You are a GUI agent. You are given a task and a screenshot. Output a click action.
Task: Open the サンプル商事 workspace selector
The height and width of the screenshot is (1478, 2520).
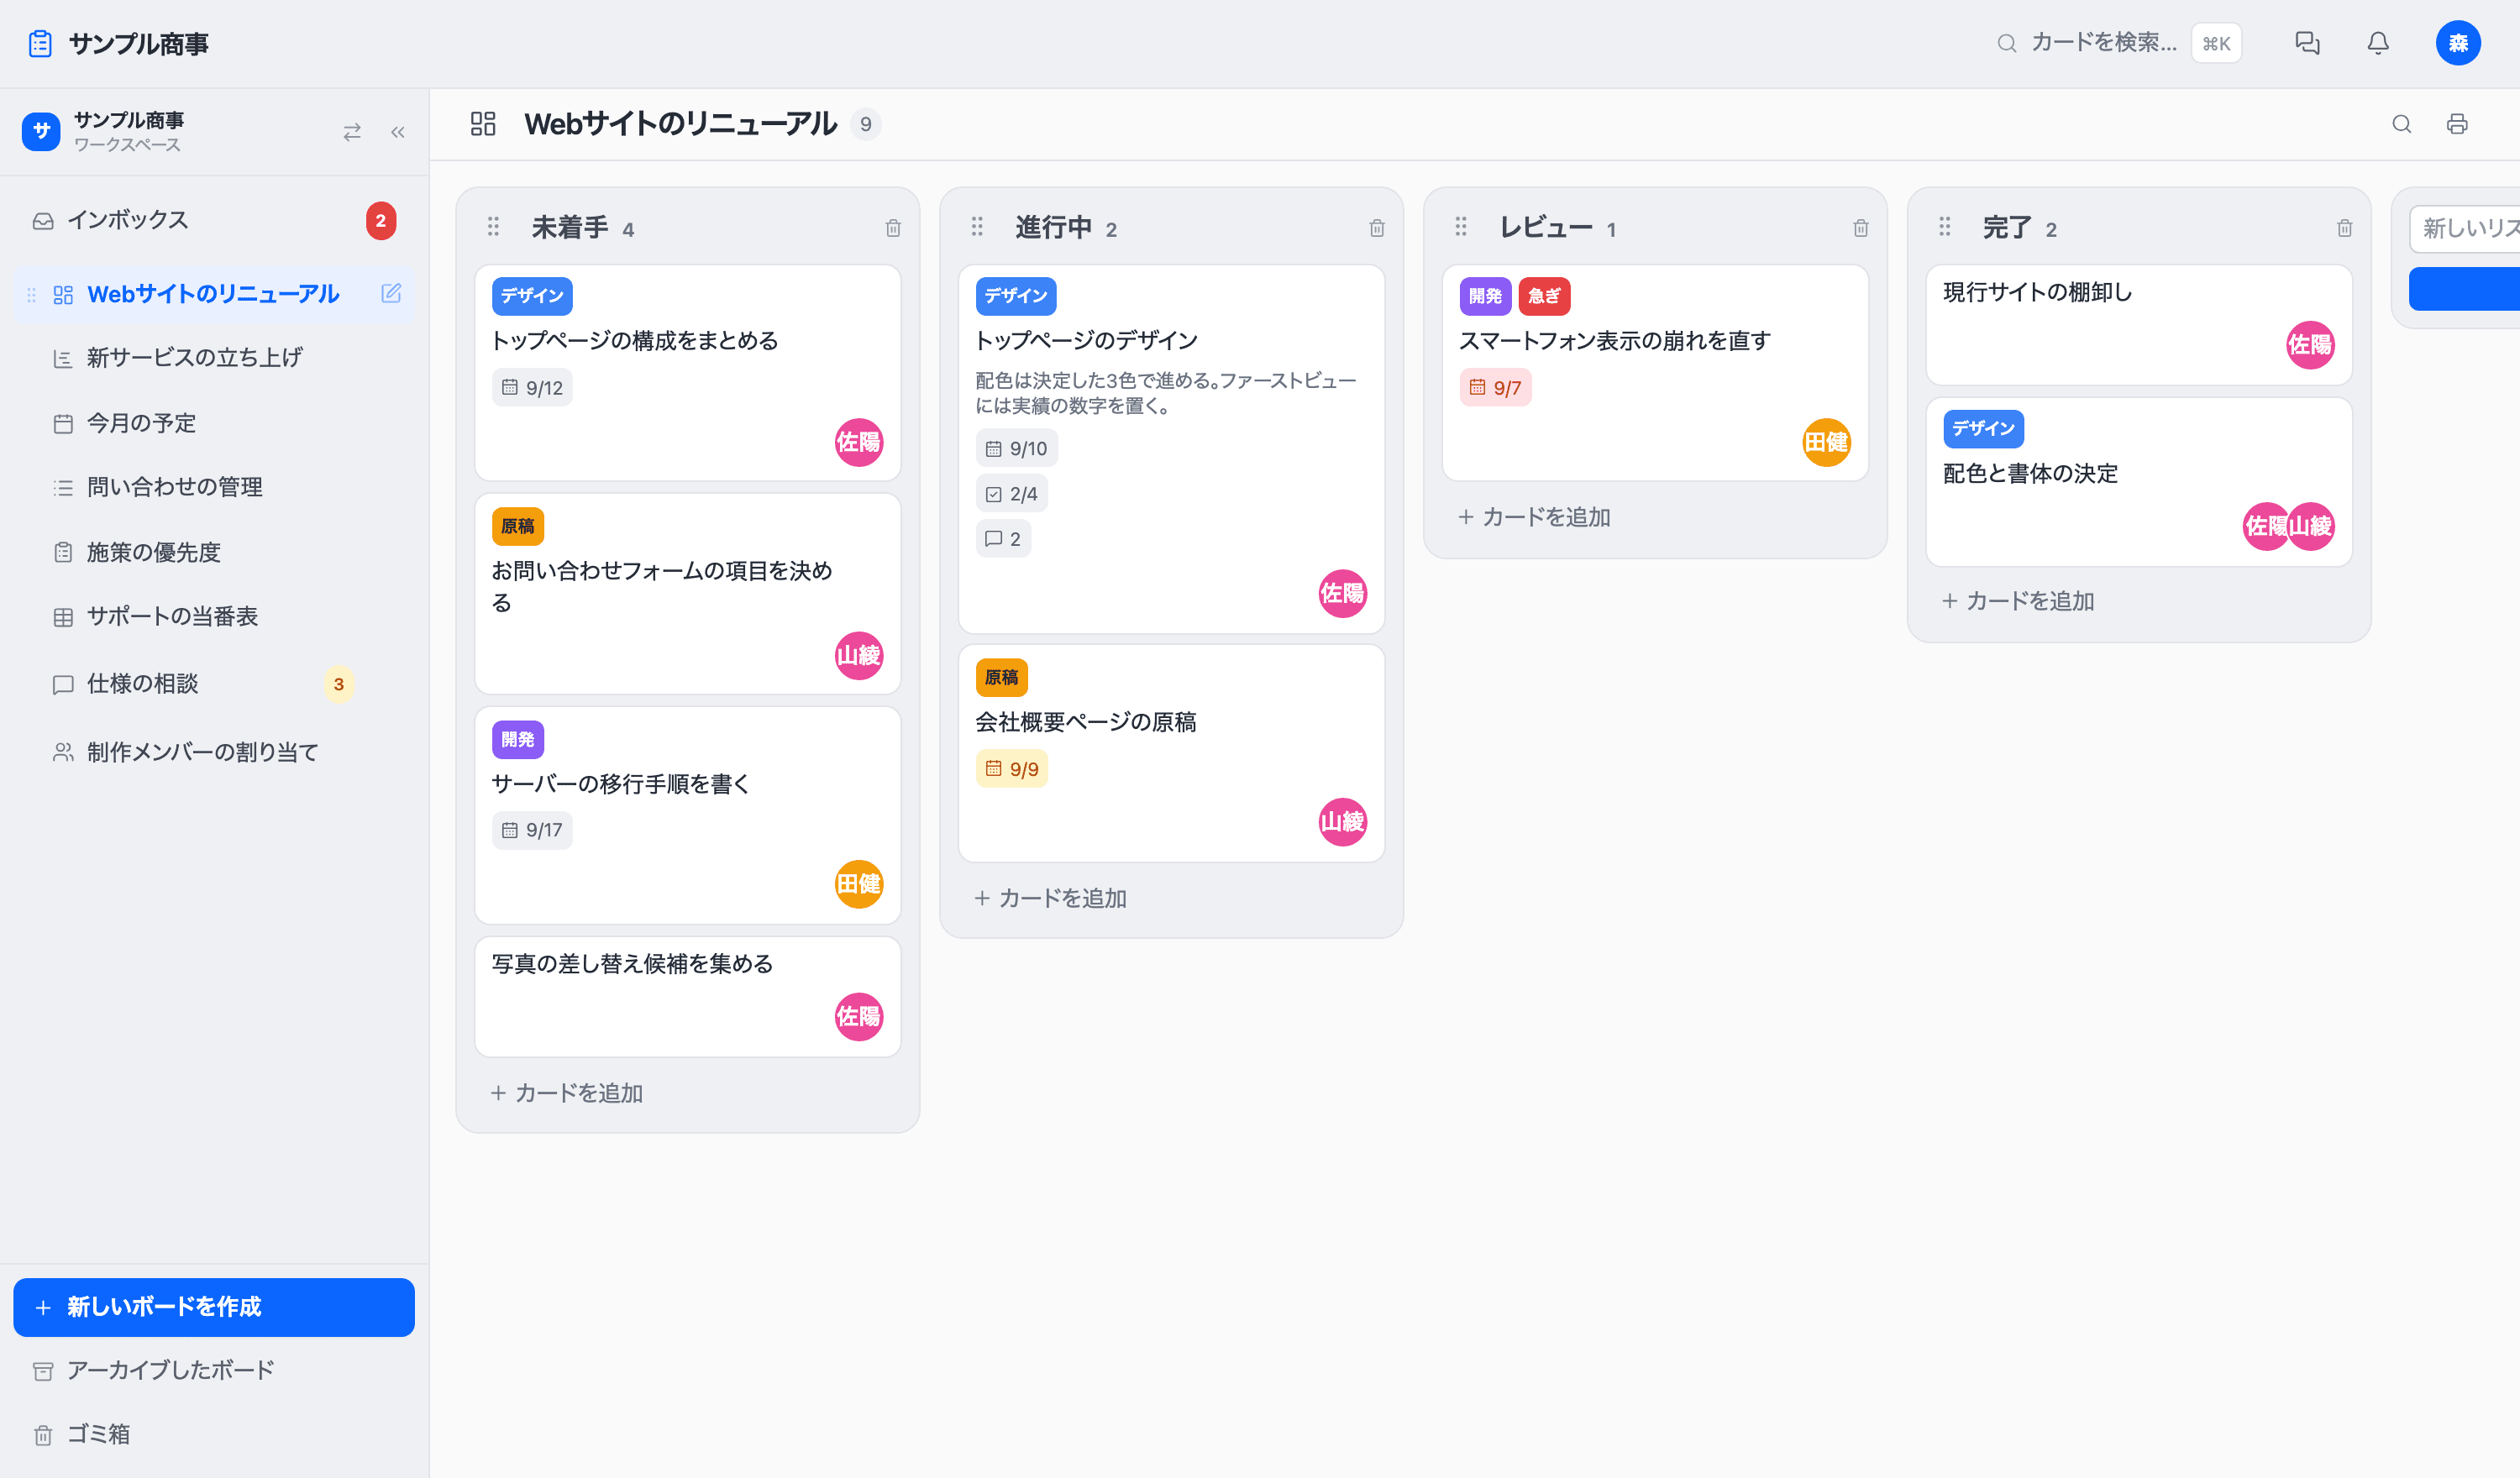tap(103, 131)
